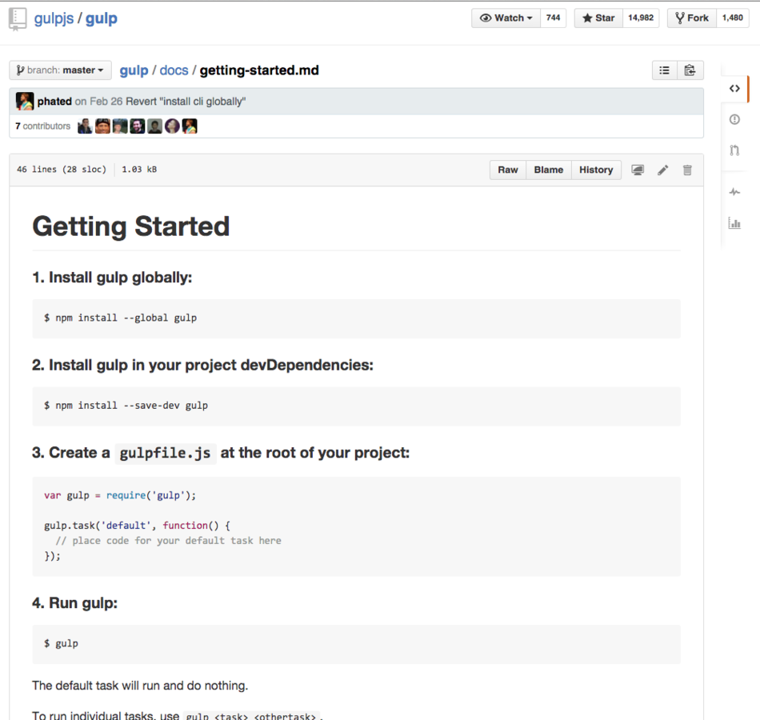Click the '1. Install gulp globally:' heading
Screen dimensions: 760x720
click(x=112, y=278)
